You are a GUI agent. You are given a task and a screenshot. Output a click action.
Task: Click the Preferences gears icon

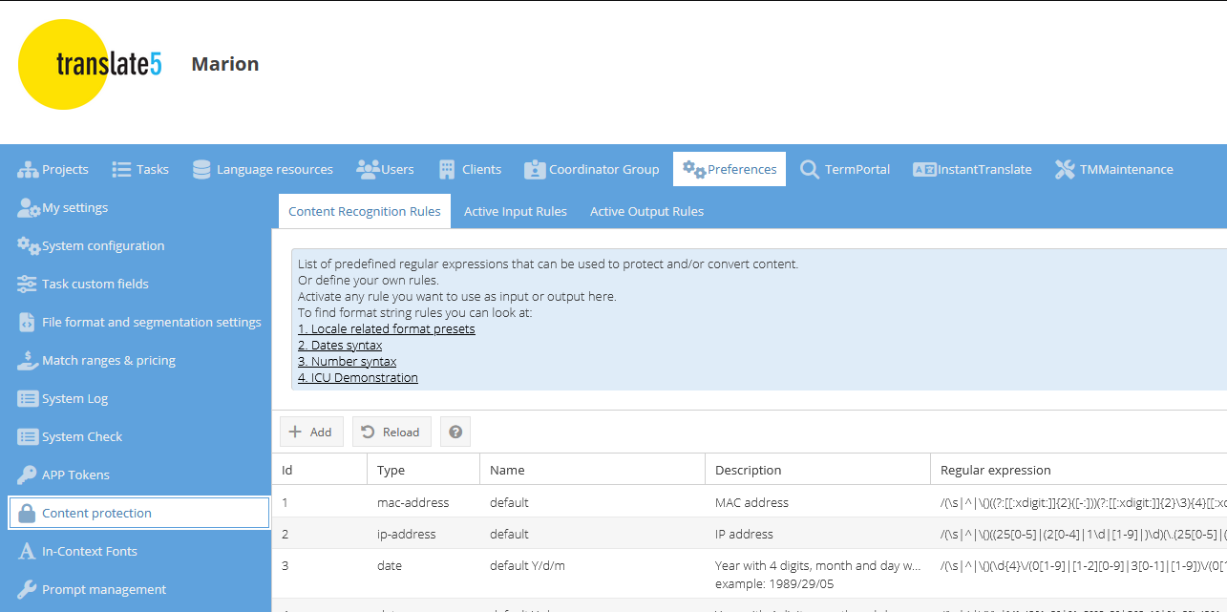694,169
